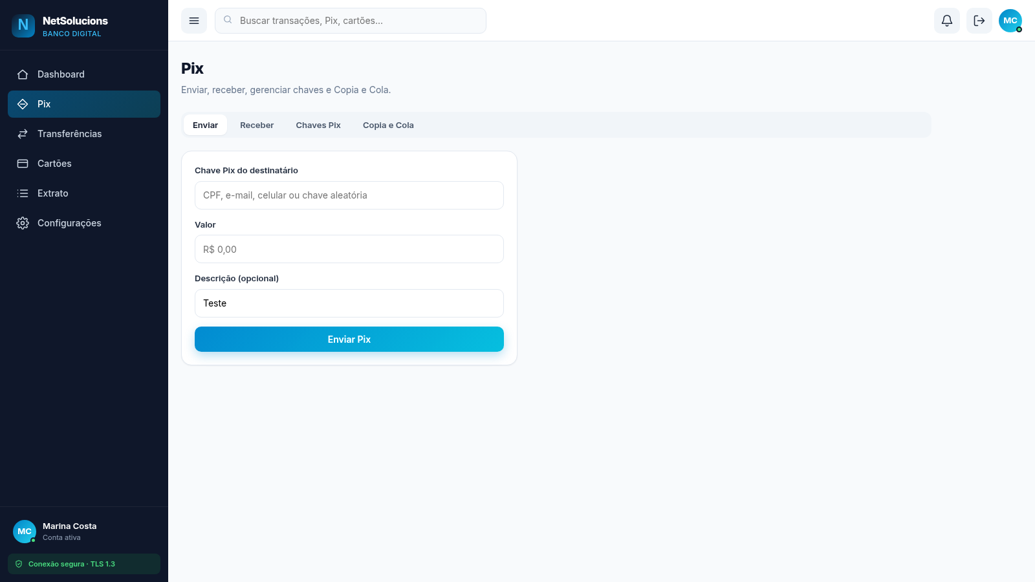Click the Pix page heading
This screenshot has width=1035, height=582.
(192, 69)
